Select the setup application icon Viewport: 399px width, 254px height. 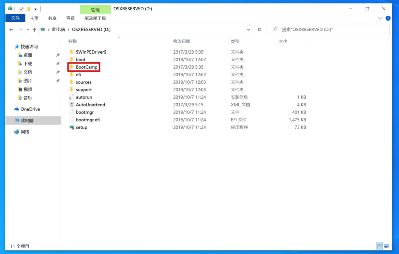[x=71, y=127]
